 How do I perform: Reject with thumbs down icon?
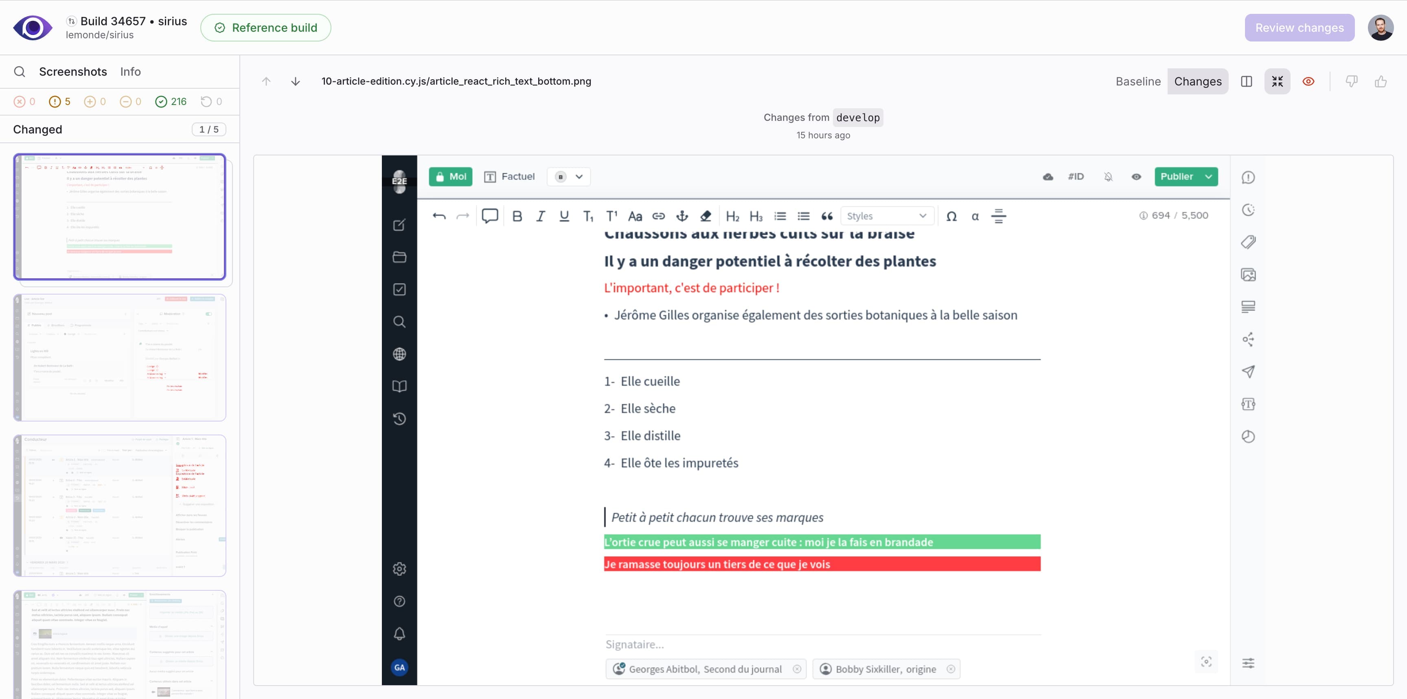pyautogui.click(x=1351, y=81)
